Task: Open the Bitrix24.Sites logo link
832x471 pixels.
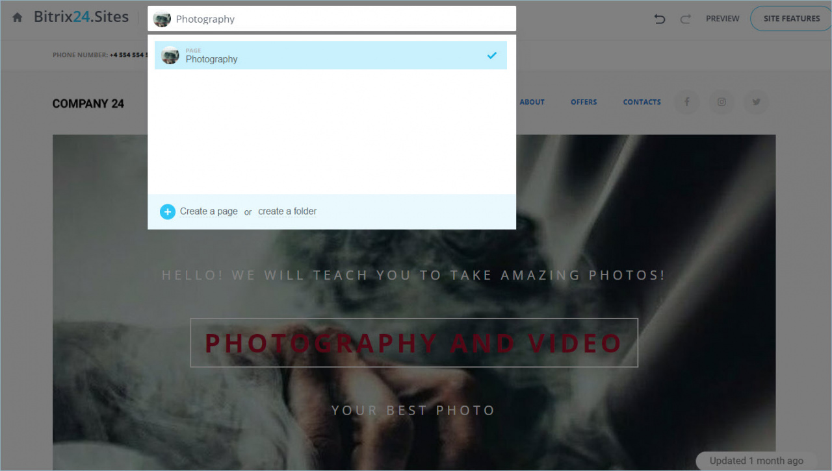Action: (81, 18)
